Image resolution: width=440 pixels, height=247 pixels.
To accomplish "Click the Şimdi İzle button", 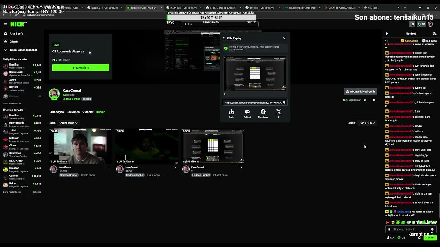I will (x=80, y=68).
